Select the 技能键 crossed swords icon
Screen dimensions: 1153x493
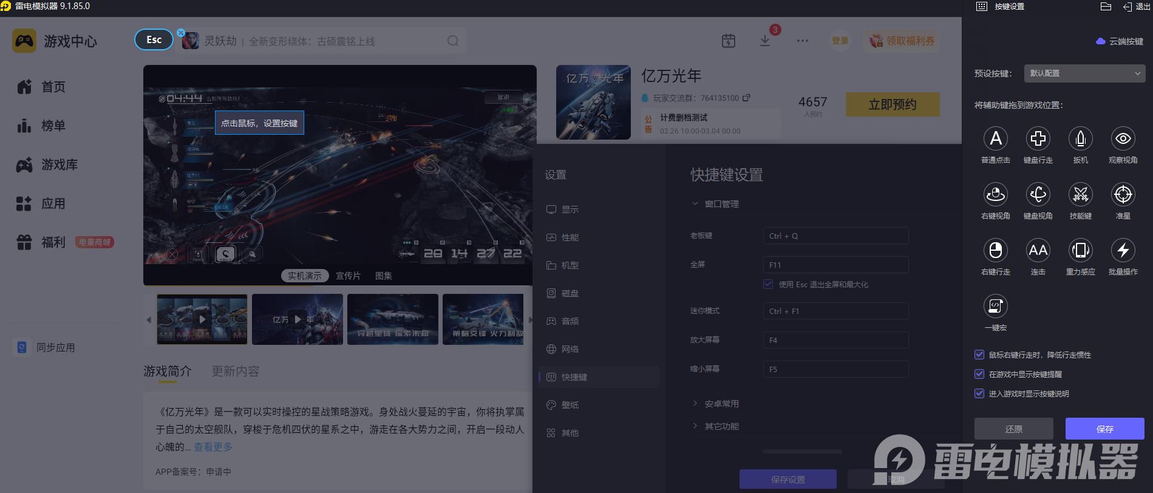click(x=1080, y=195)
